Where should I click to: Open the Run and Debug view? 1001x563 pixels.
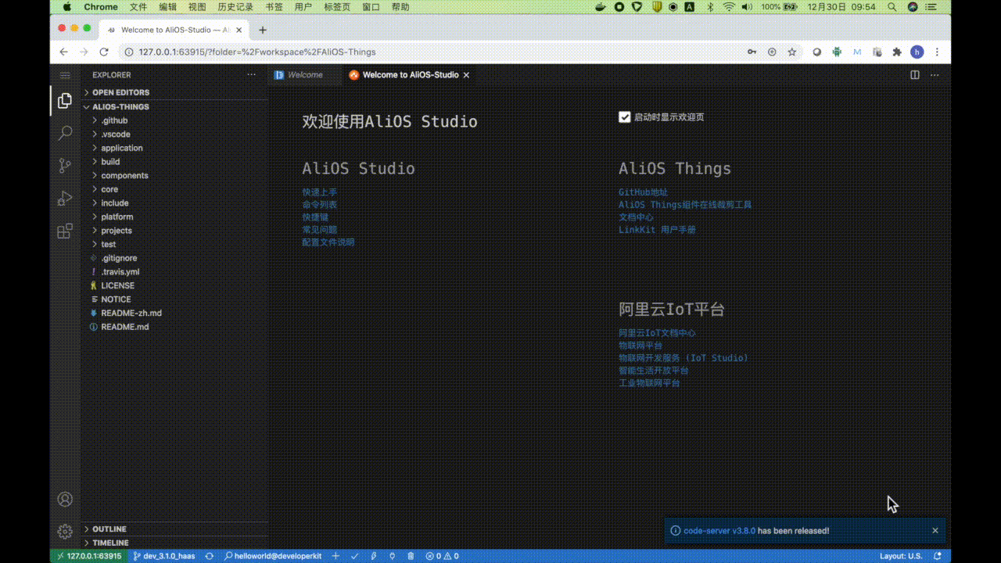(65, 199)
